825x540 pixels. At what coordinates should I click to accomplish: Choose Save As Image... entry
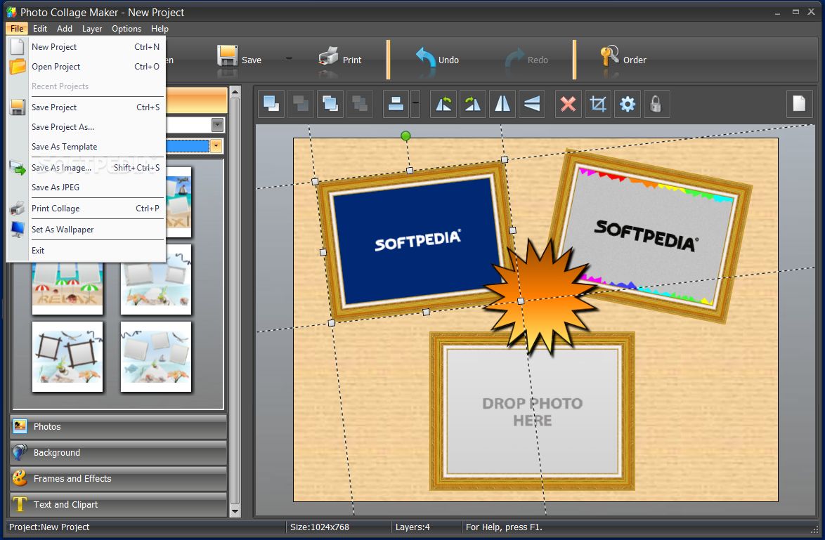pos(86,168)
